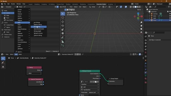This screenshot has width=171, height=96.
Task: Open the Curve Primitives submenu
Action: pos(22,42)
